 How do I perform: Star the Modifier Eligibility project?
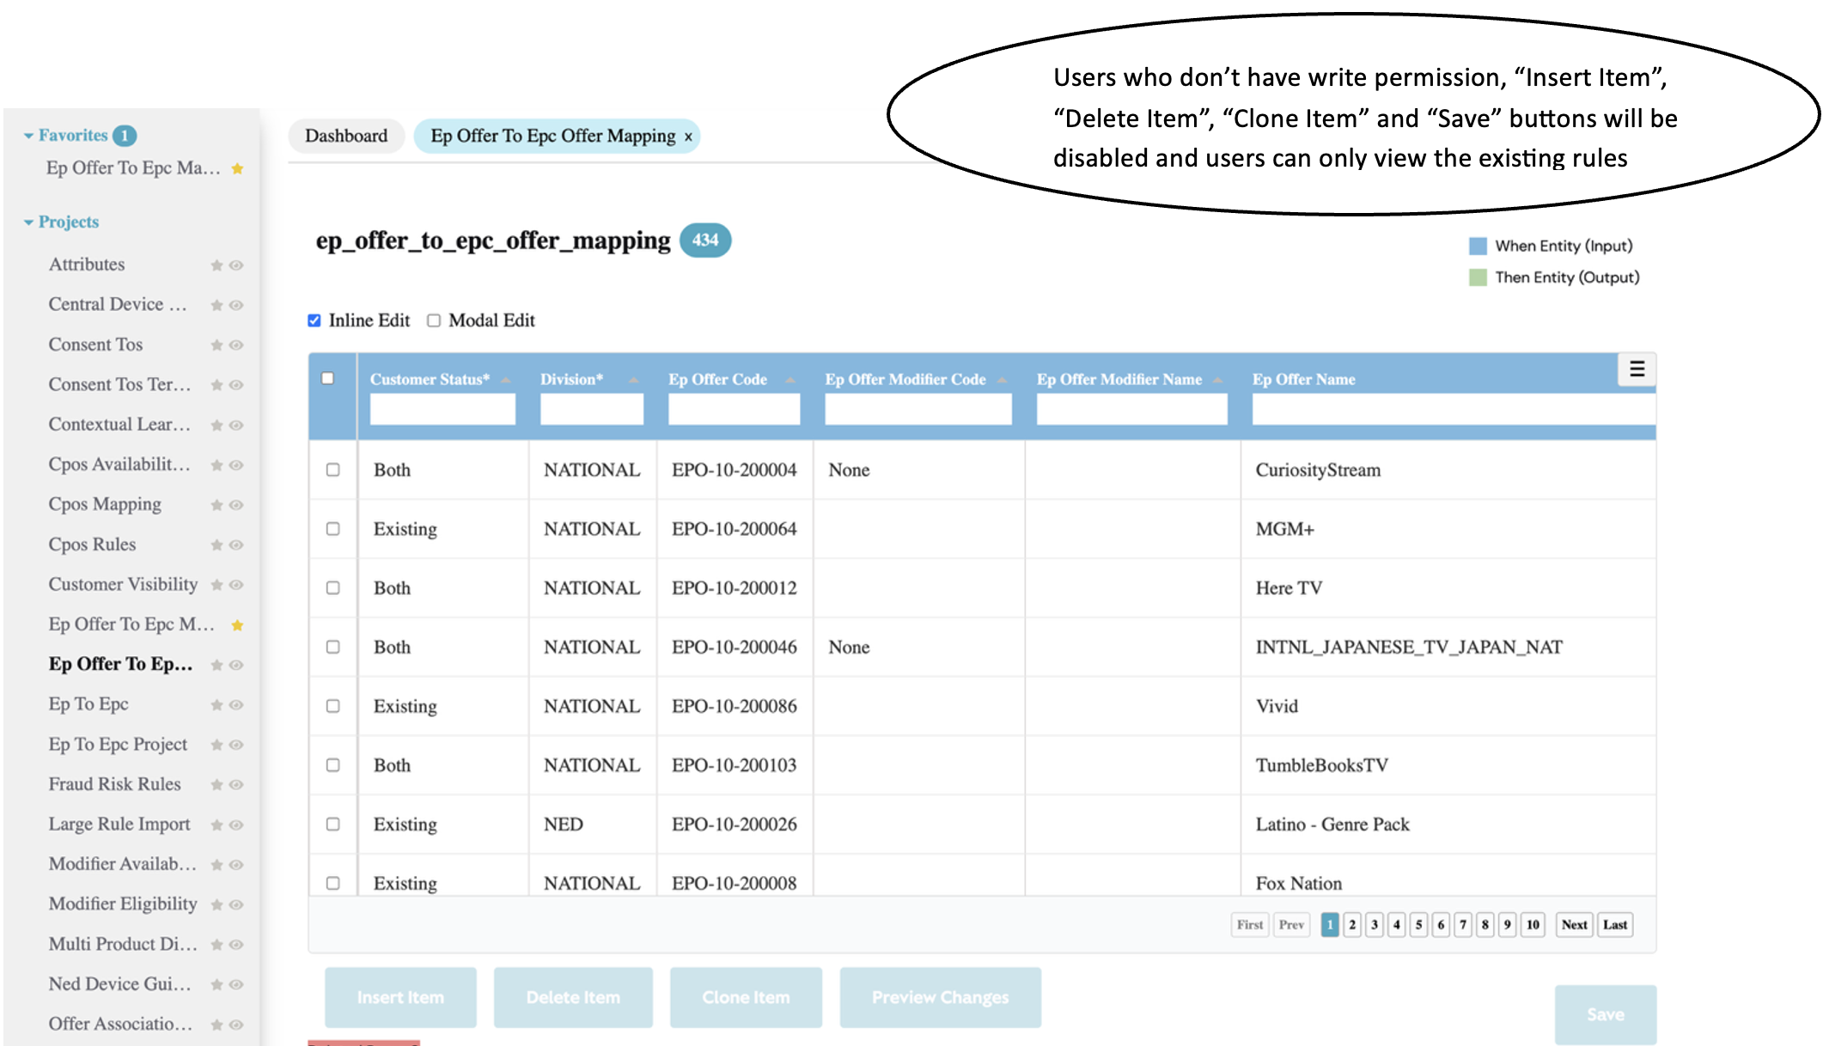click(x=216, y=904)
